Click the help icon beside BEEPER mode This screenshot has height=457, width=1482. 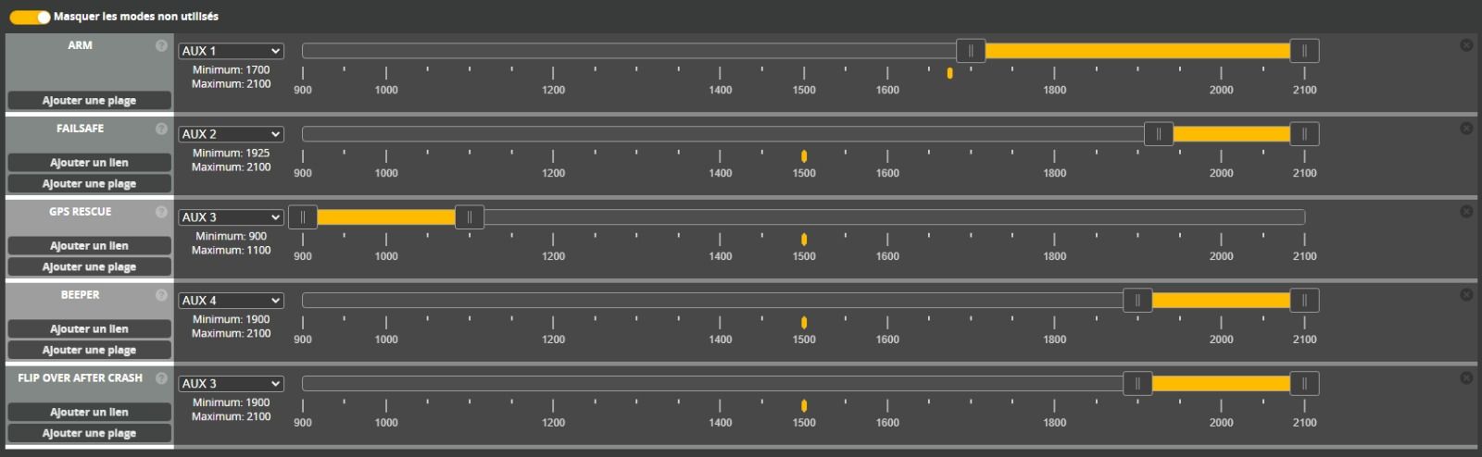click(x=161, y=295)
